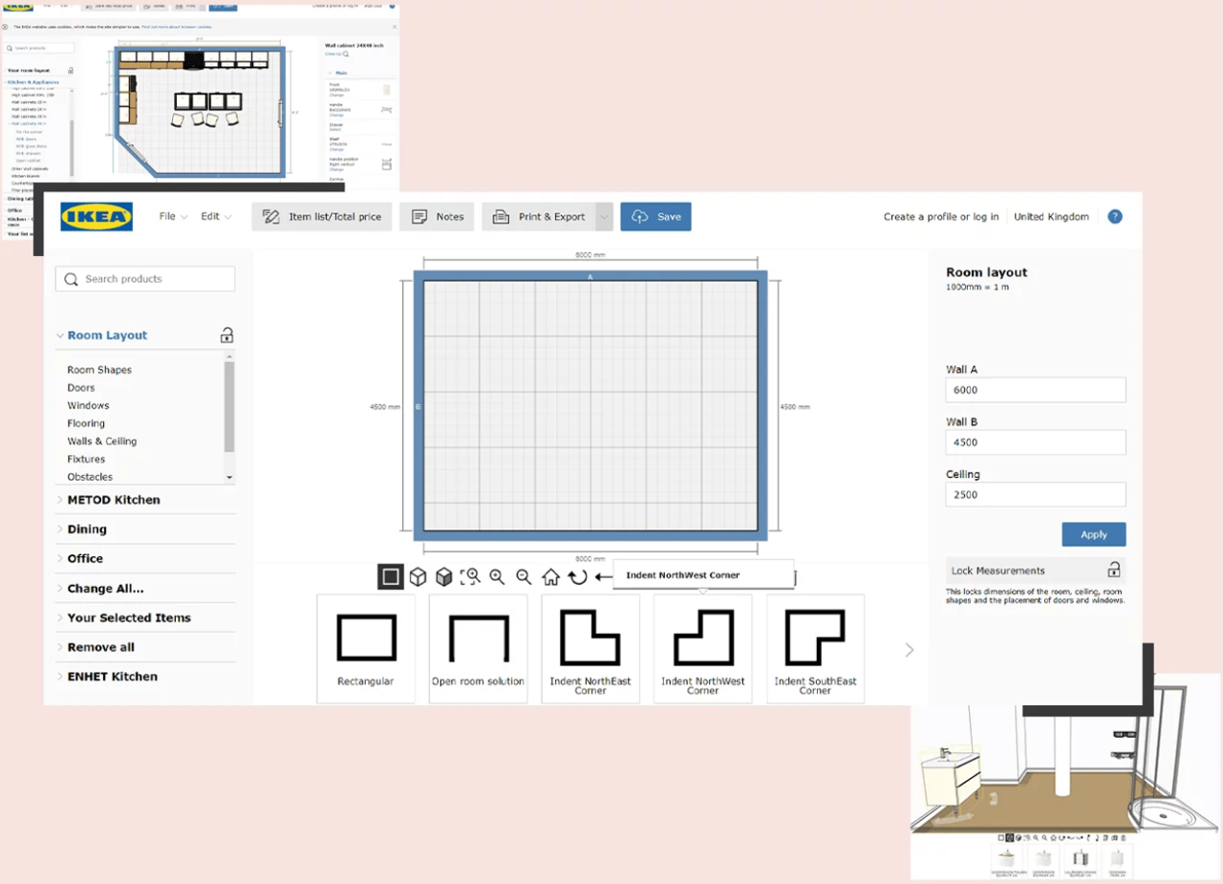Click the circular rotate arrow icon
1223x884 pixels.
coord(577,576)
